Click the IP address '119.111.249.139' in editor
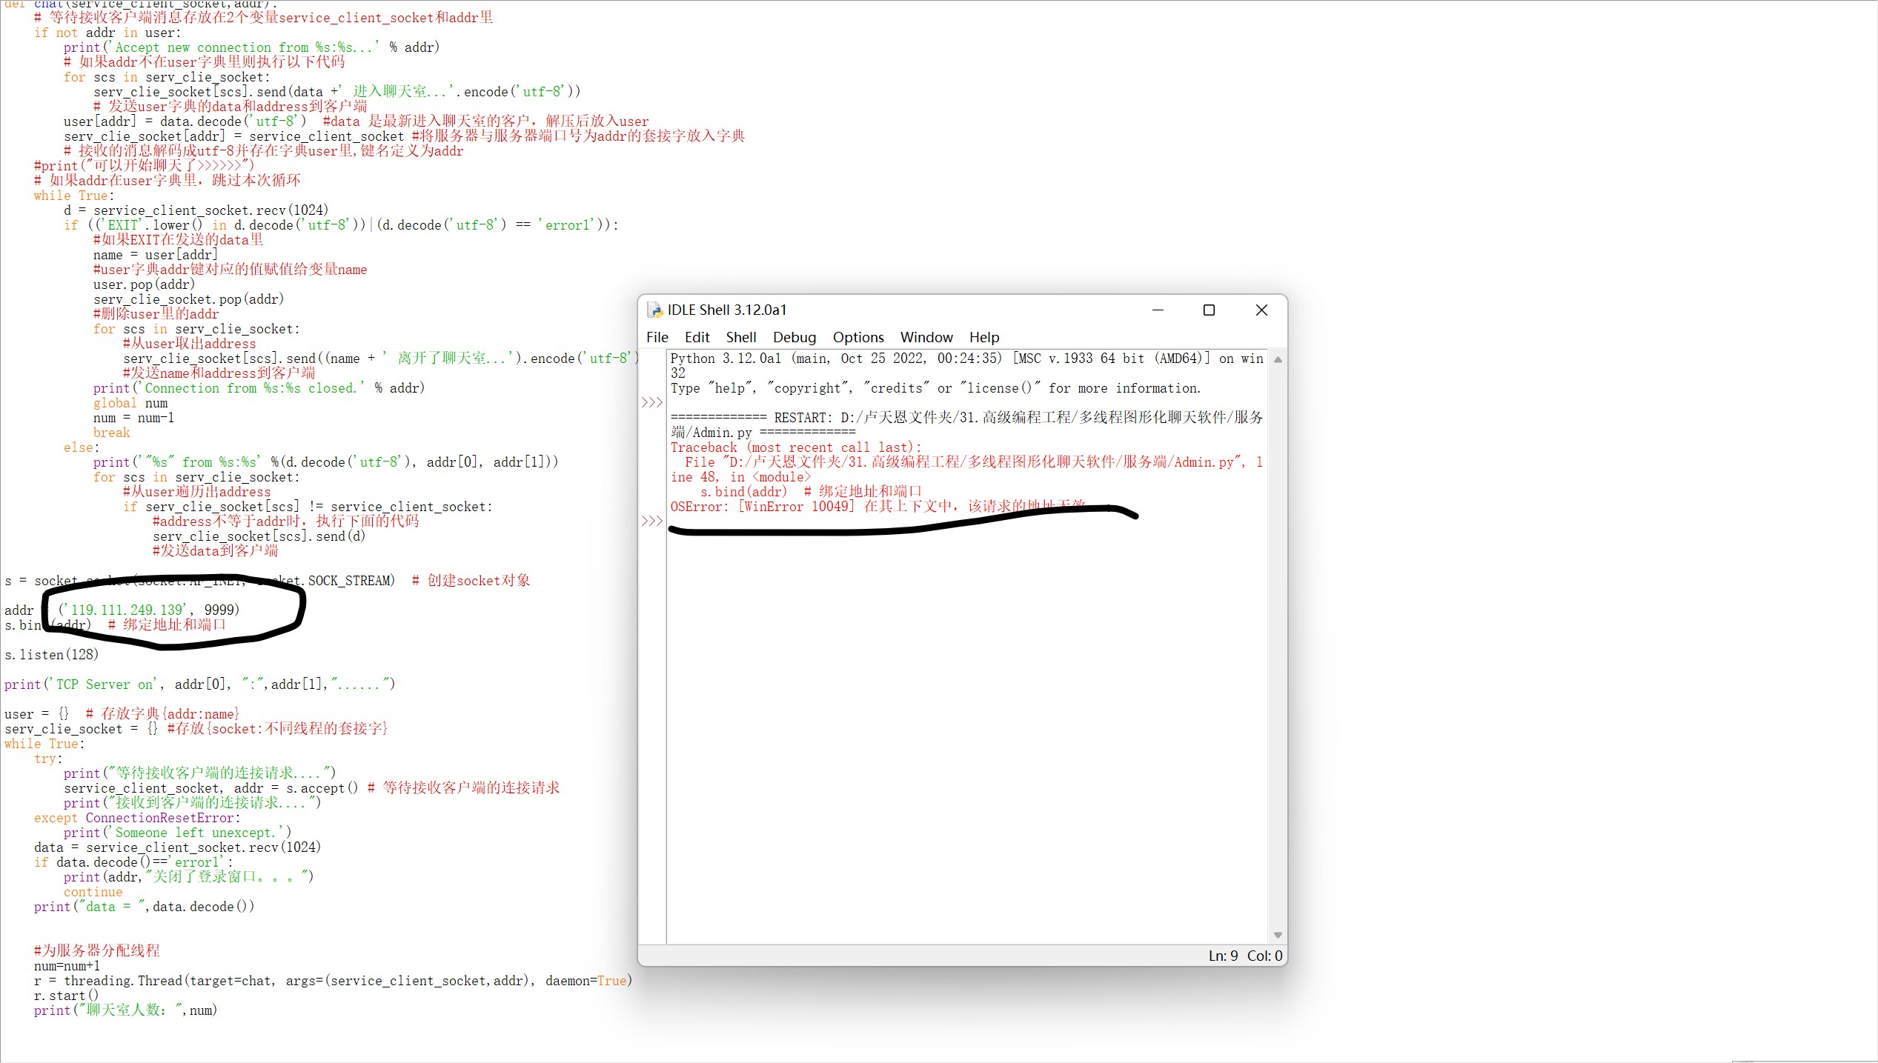The width and height of the screenshot is (1878, 1063). pos(127,610)
